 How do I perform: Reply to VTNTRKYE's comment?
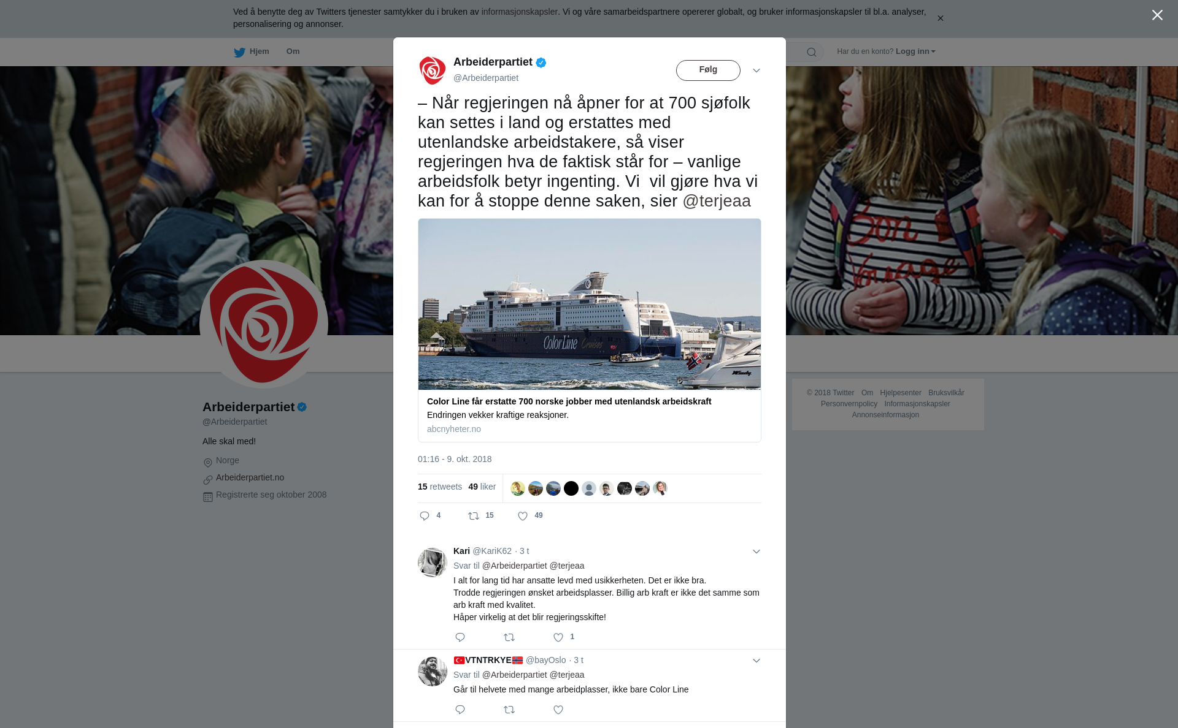(x=460, y=710)
